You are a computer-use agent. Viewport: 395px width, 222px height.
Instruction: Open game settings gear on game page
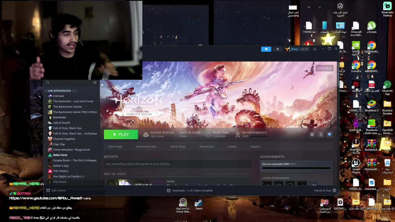pyautogui.click(x=312, y=134)
